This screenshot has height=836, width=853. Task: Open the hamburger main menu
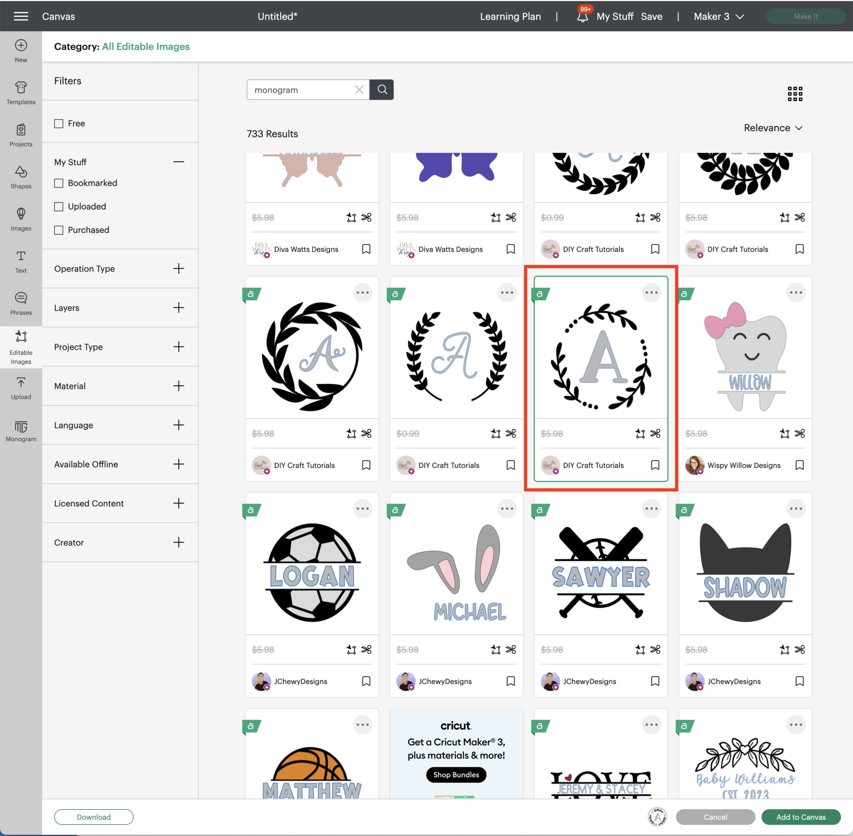coord(21,17)
